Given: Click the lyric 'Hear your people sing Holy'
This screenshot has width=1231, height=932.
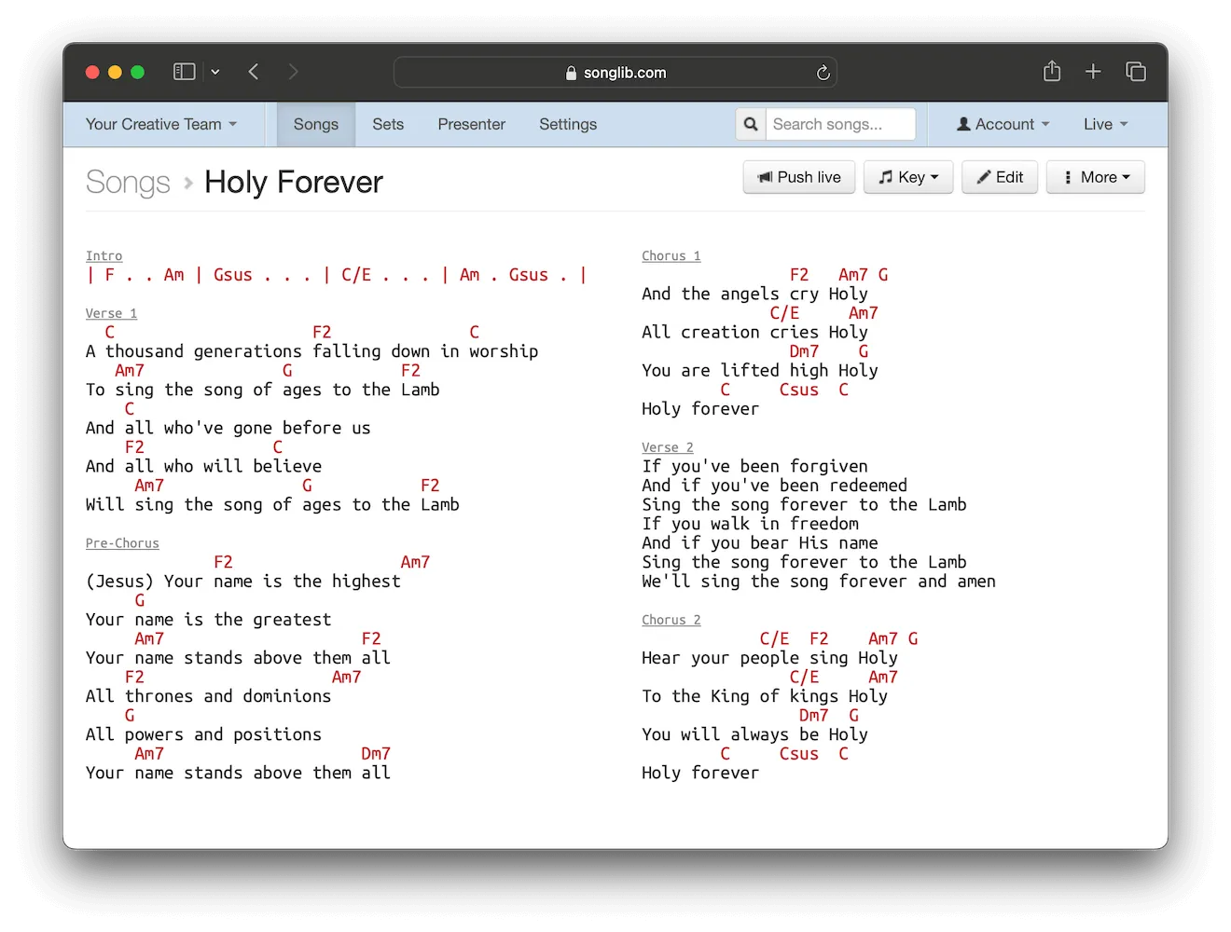Looking at the screenshot, I should (769, 658).
